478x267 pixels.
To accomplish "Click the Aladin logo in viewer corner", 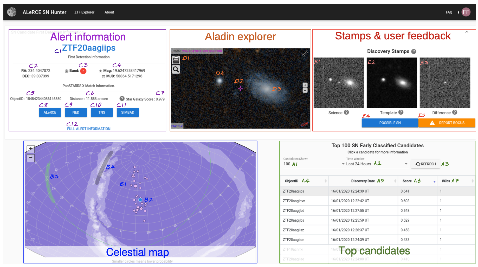I will [x=305, y=124].
